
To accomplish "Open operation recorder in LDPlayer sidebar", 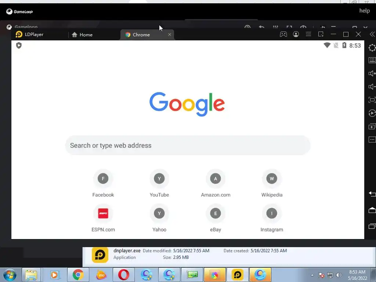I will 372,113.
